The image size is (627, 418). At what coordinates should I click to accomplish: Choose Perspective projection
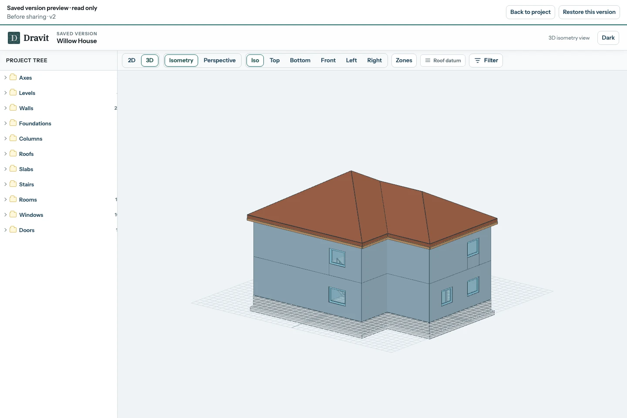[x=219, y=61]
